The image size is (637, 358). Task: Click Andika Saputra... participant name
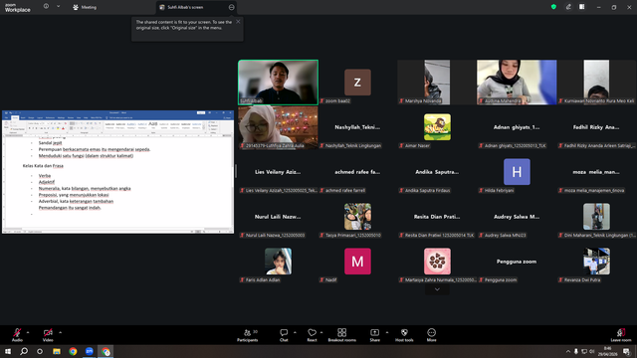(x=437, y=172)
